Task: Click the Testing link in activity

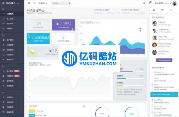Action: coord(167,102)
